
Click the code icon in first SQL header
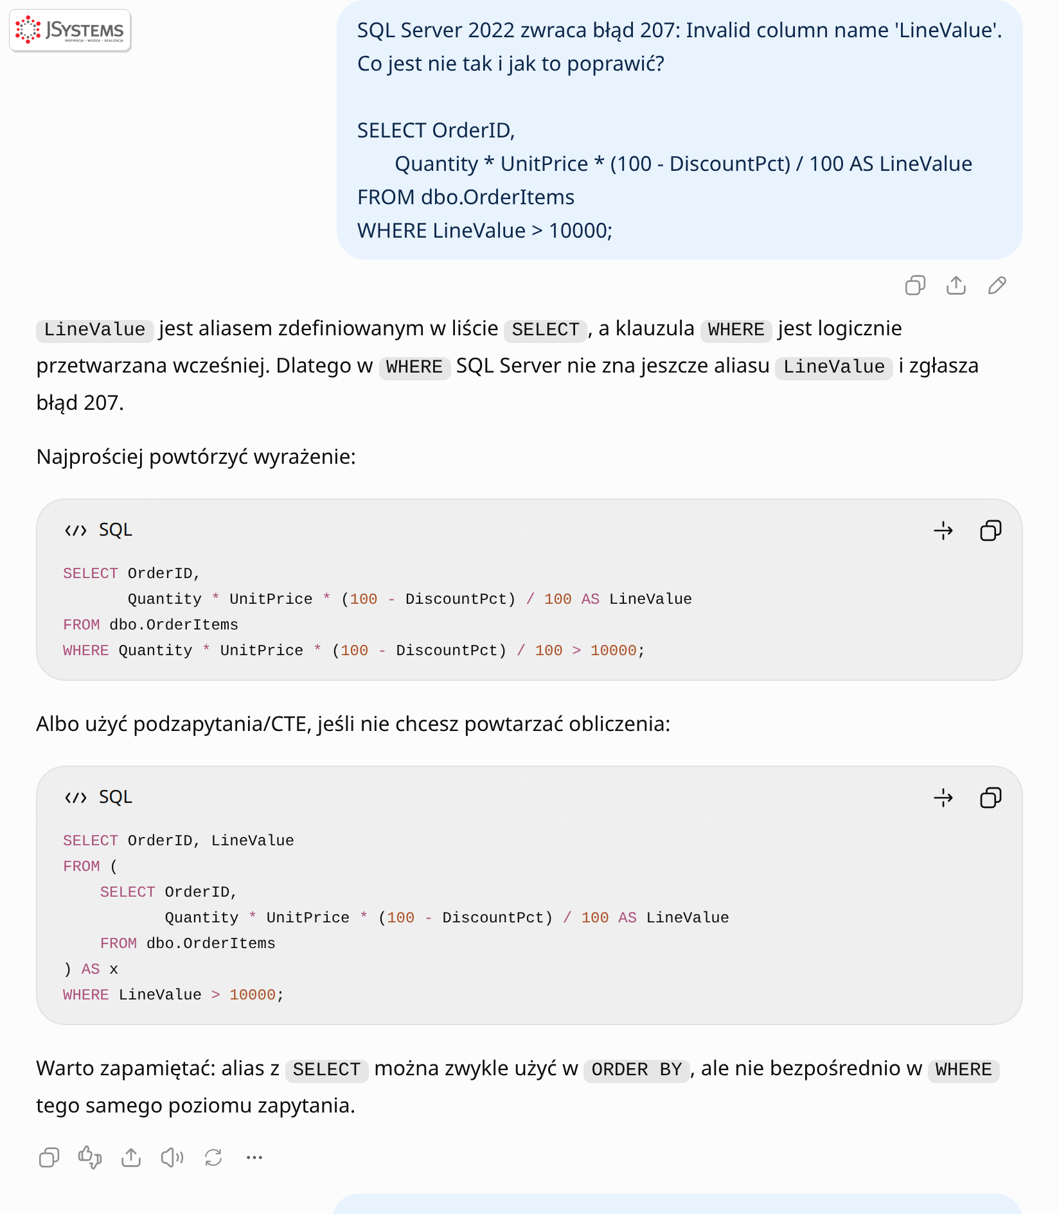(x=76, y=531)
